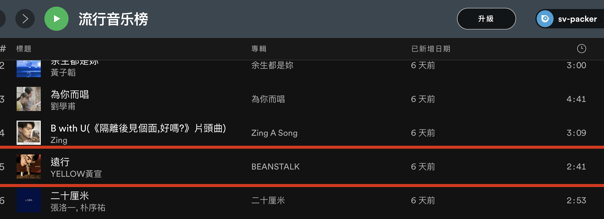
Task: Click the green play button
Action: [x=56, y=19]
